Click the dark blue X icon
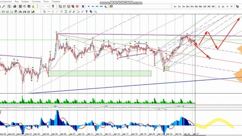Screen dimensions: 242x136 click(x=83, y=6)
